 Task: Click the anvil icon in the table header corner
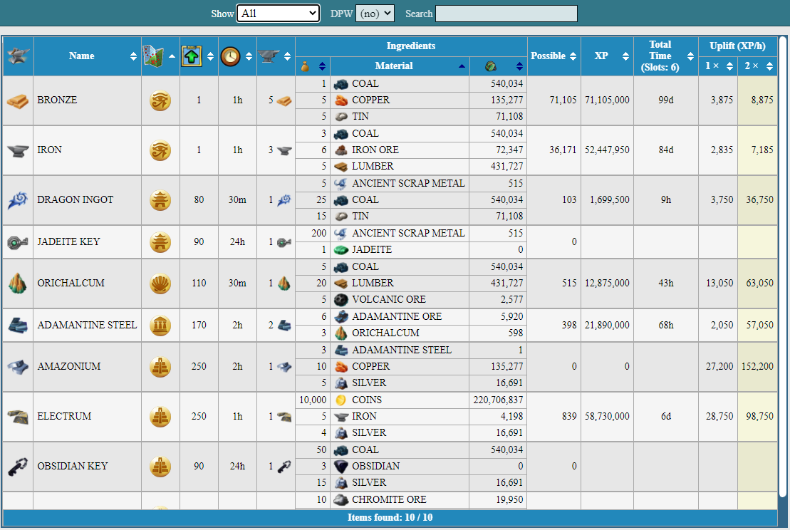point(18,56)
